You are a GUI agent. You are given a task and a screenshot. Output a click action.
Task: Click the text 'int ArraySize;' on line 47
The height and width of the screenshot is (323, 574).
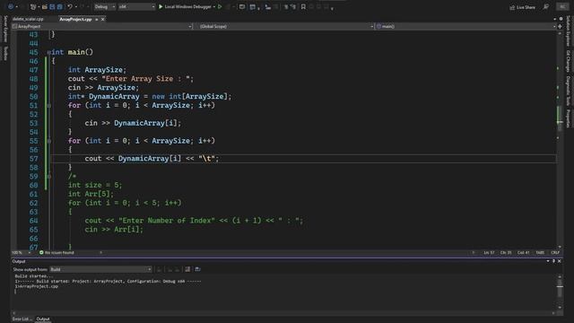[97, 70]
